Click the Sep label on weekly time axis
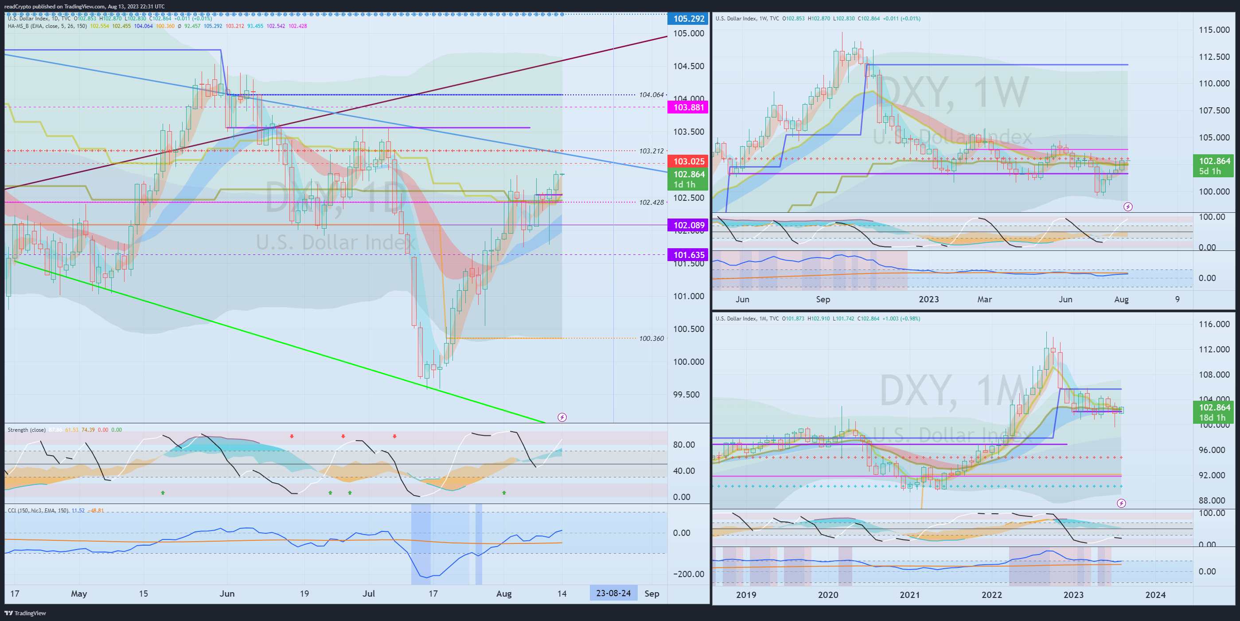The width and height of the screenshot is (1240, 621). tap(823, 300)
